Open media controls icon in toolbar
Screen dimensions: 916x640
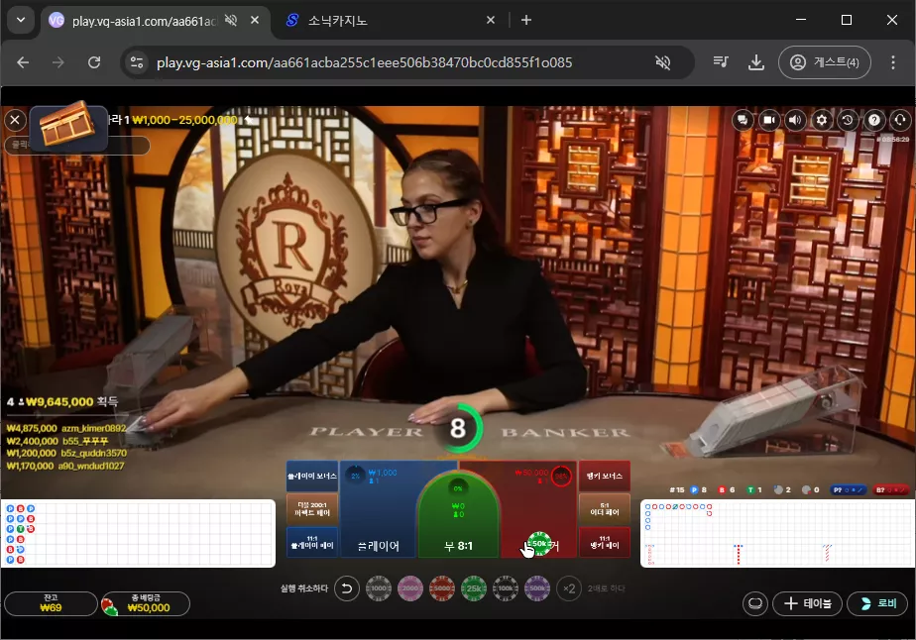tap(721, 62)
